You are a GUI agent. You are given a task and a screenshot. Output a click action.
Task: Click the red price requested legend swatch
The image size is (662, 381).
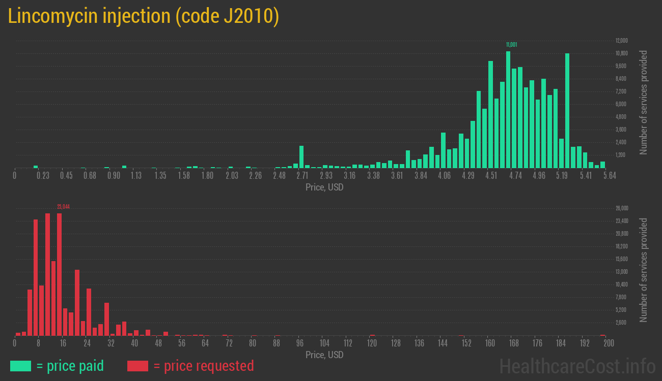tap(137, 366)
